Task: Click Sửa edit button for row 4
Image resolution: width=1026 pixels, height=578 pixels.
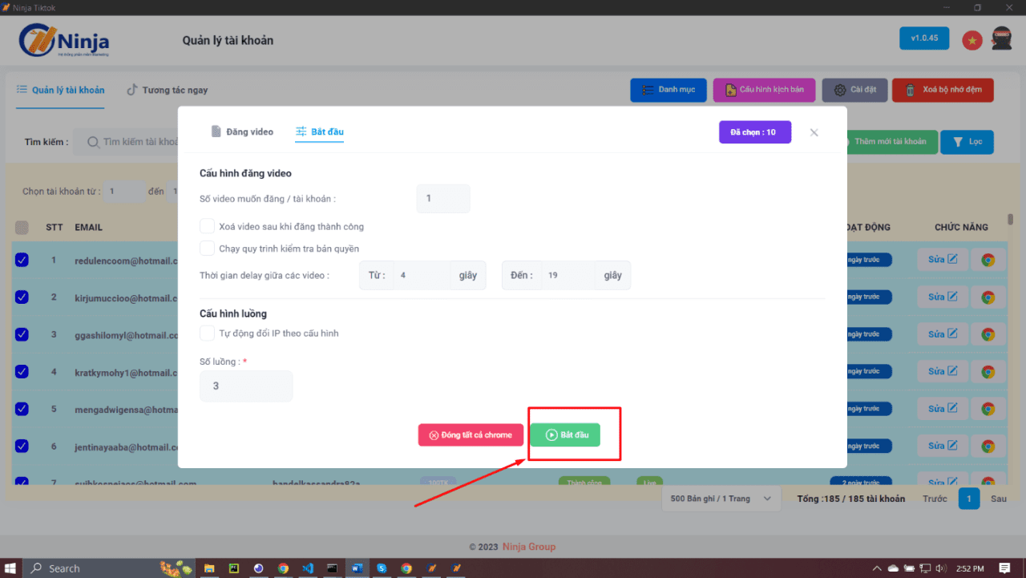Action: [943, 371]
